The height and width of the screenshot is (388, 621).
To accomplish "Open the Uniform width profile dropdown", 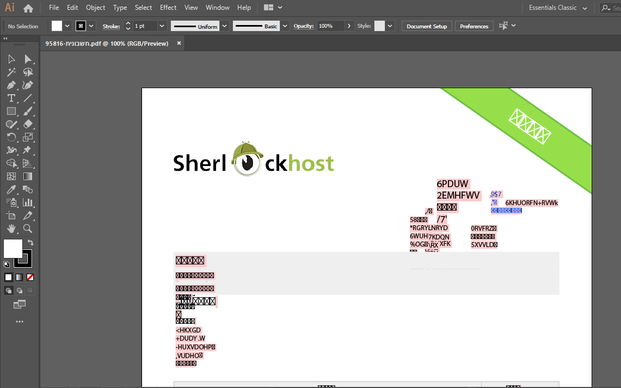I will pos(224,26).
